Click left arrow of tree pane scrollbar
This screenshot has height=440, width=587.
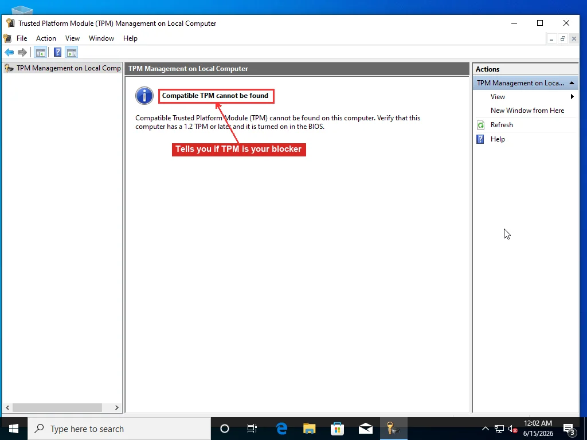(x=7, y=407)
